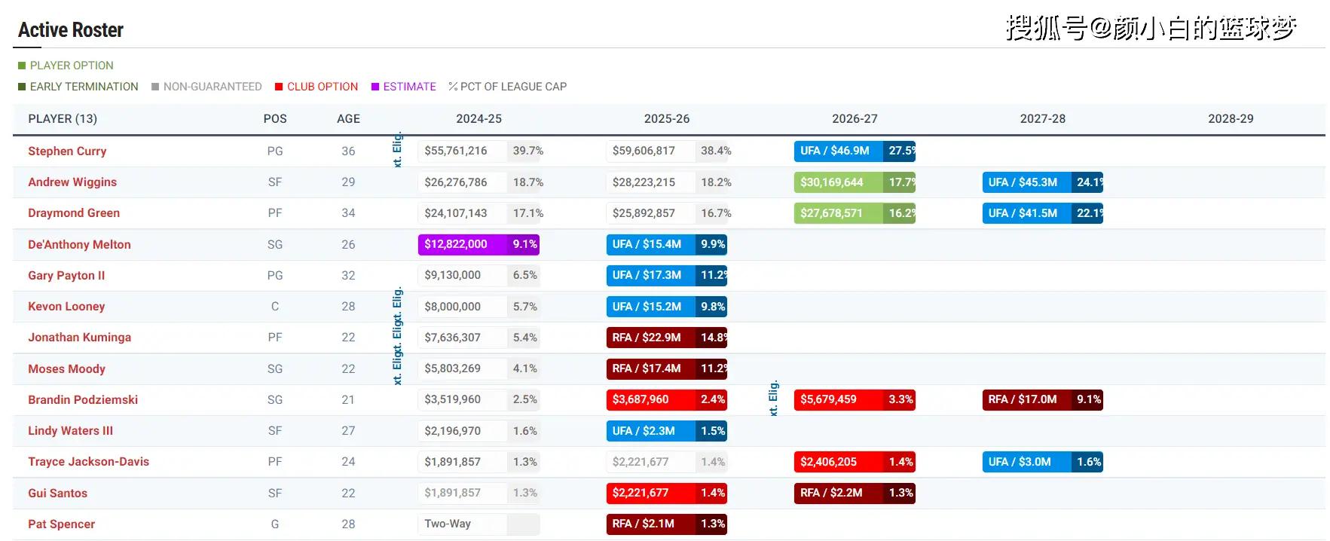Click Podziemski's $3,687,960 club option cell
Screen dimensions: 1330x541
pos(667,399)
